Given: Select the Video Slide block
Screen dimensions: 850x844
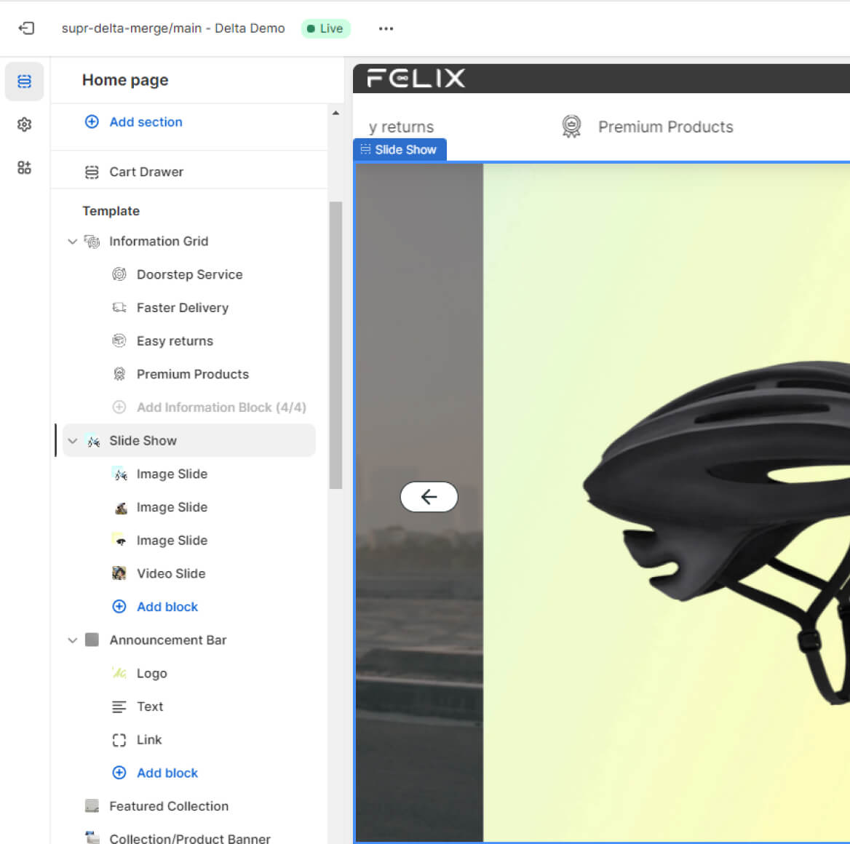Looking at the screenshot, I should click(x=170, y=573).
